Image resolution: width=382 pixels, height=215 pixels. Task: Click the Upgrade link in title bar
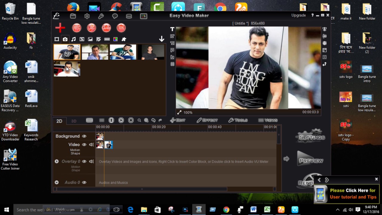[298, 15]
